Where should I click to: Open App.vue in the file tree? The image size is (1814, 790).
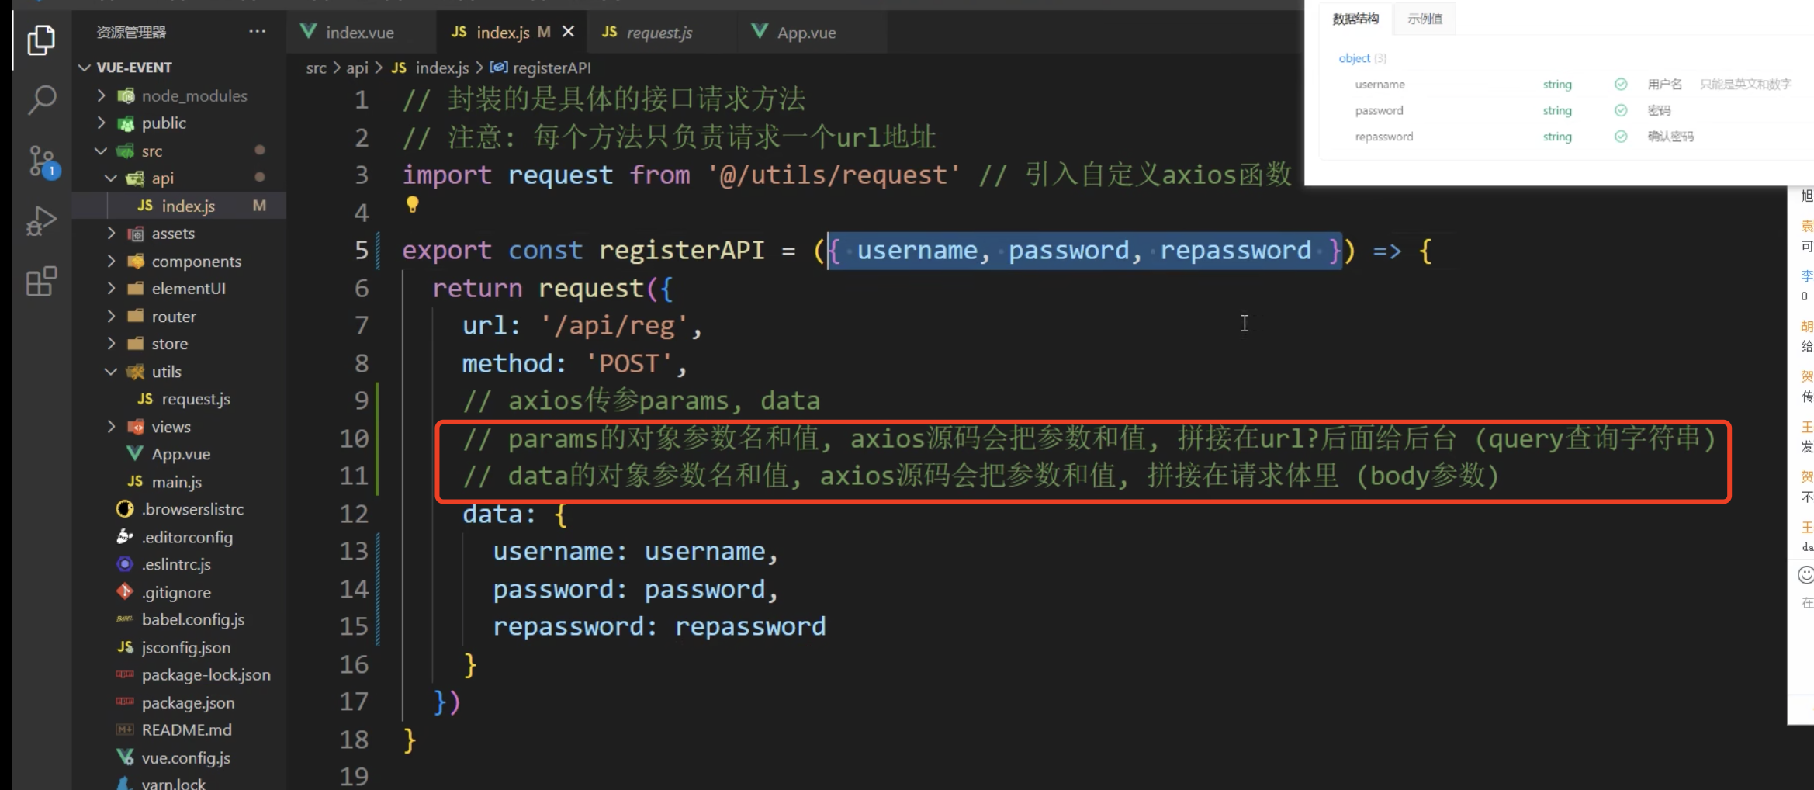(181, 454)
